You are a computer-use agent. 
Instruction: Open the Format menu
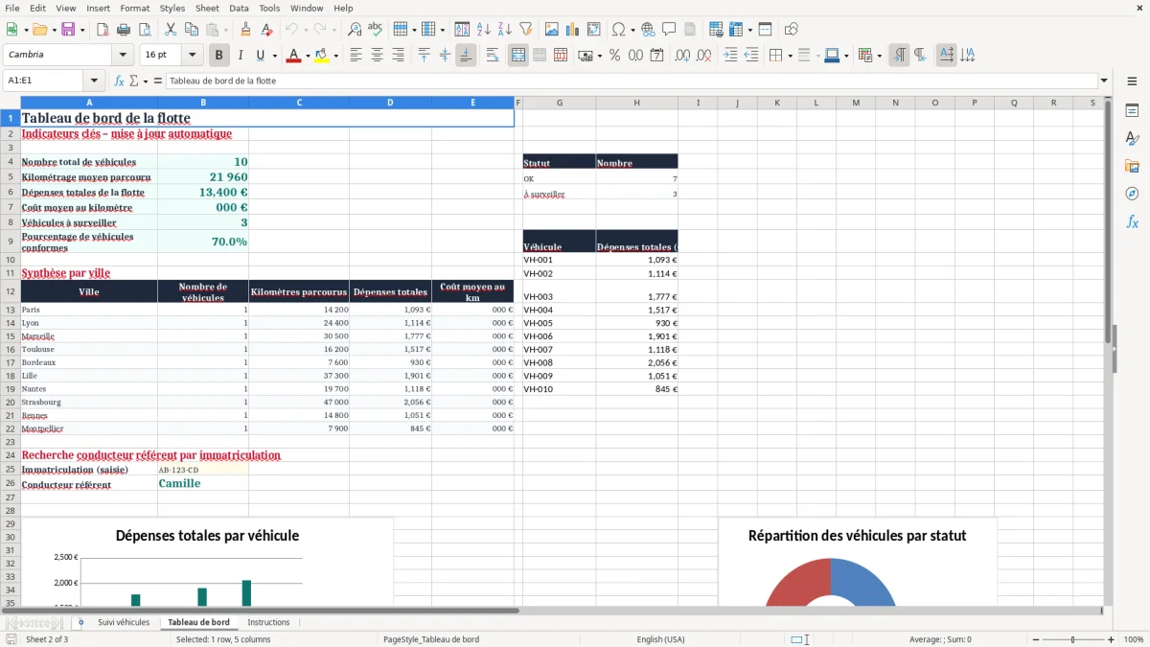(134, 8)
